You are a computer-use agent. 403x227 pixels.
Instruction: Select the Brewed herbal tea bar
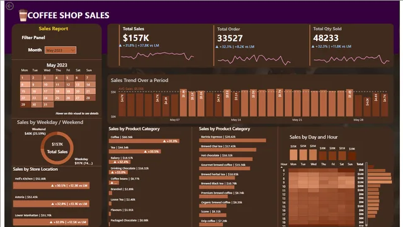click(x=217, y=178)
